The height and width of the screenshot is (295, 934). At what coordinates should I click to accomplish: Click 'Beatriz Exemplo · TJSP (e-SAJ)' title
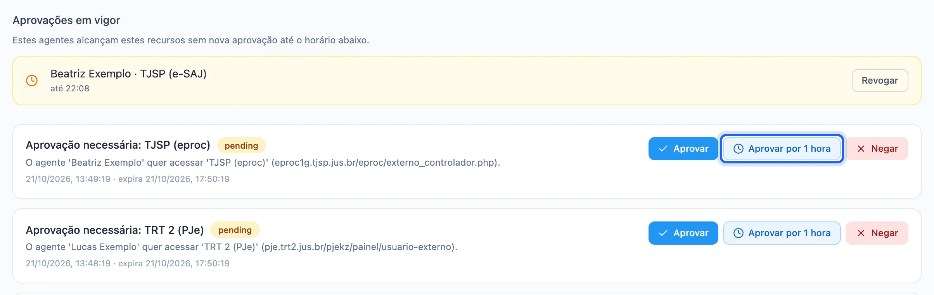pyautogui.click(x=128, y=74)
